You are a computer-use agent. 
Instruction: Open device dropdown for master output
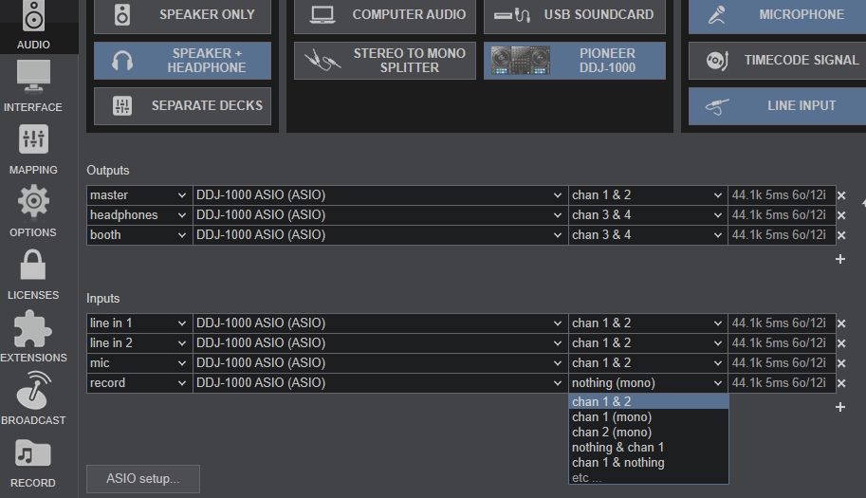[380, 194]
